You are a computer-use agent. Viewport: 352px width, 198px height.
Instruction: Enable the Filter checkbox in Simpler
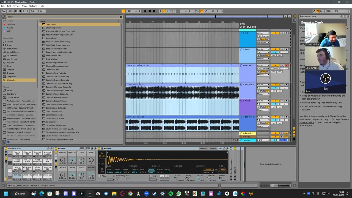100,176
